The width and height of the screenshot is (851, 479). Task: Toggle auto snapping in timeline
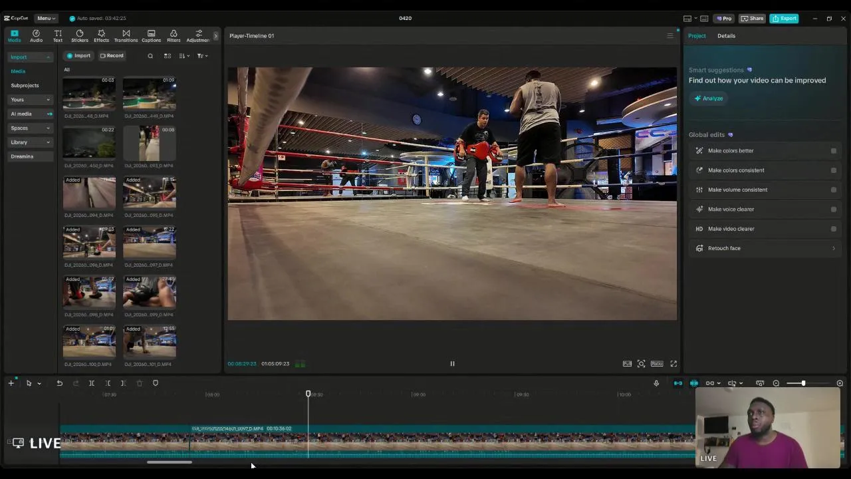point(694,383)
